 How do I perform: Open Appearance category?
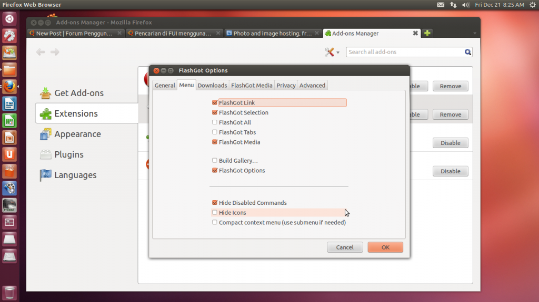(87, 134)
